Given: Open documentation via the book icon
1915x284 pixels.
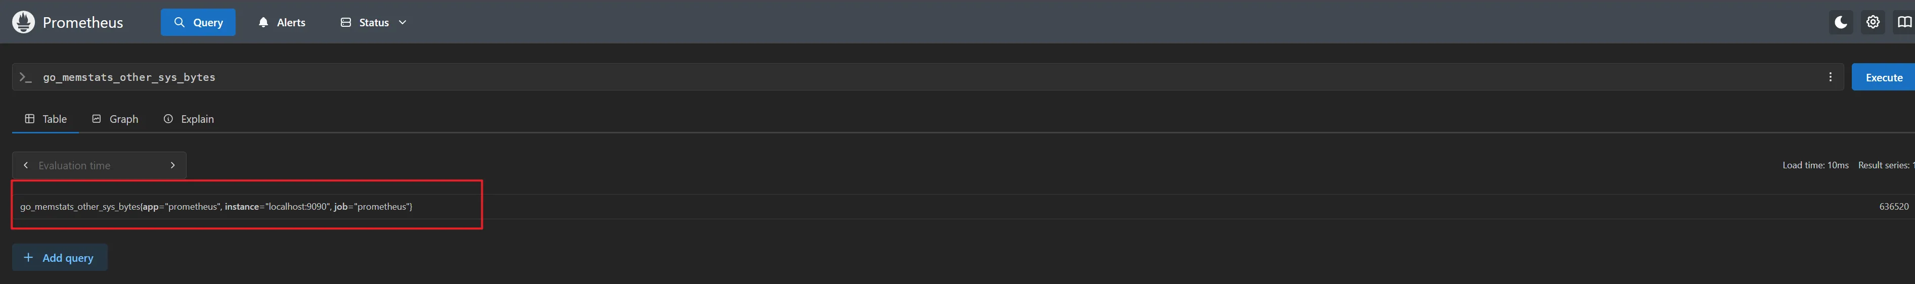Looking at the screenshot, I should point(1904,22).
